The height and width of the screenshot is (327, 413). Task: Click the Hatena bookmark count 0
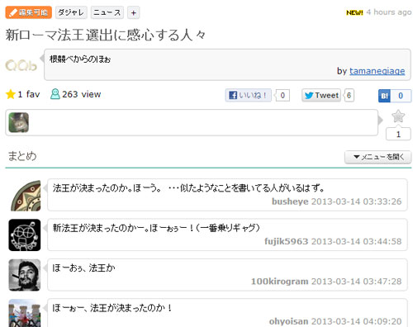click(x=401, y=96)
